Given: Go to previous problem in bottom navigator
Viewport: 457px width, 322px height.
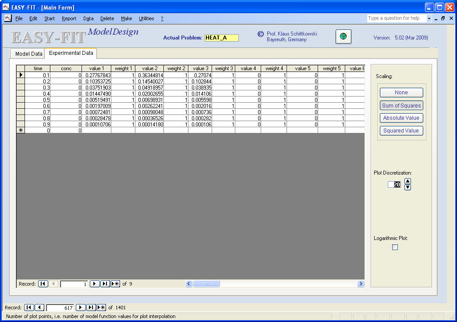Looking at the screenshot, I should tap(39, 308).
